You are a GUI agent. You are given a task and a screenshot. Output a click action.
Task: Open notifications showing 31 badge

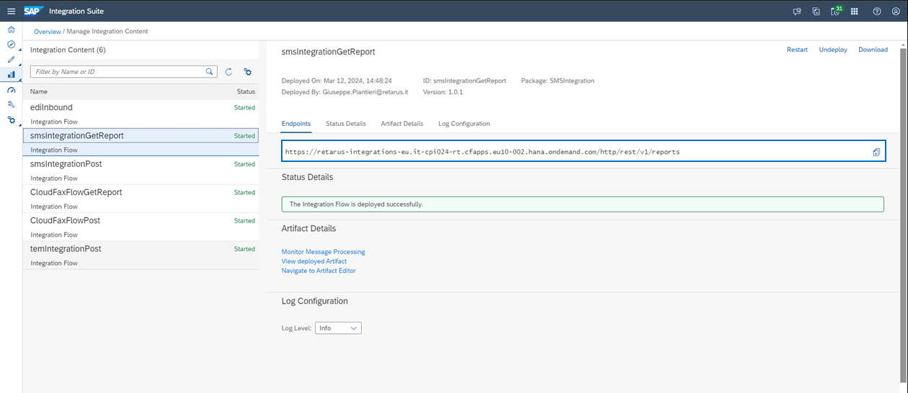pyautogui.click(x=834, y=12)
